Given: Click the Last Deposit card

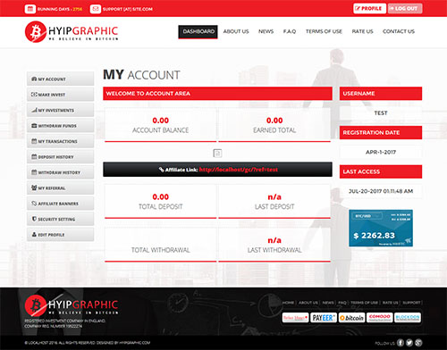Looking at the screenshot, I should click(x=274, y=202).
